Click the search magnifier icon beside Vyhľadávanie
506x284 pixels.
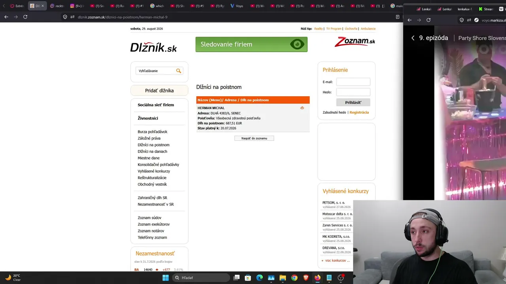tap(179, 71)
